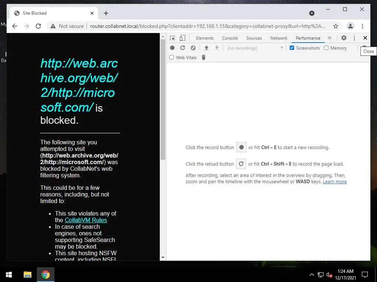Image resolution: width=377 pixels, height=282 pixels.
Task: Click the address bar URL field
Action: tap(208, 26)
